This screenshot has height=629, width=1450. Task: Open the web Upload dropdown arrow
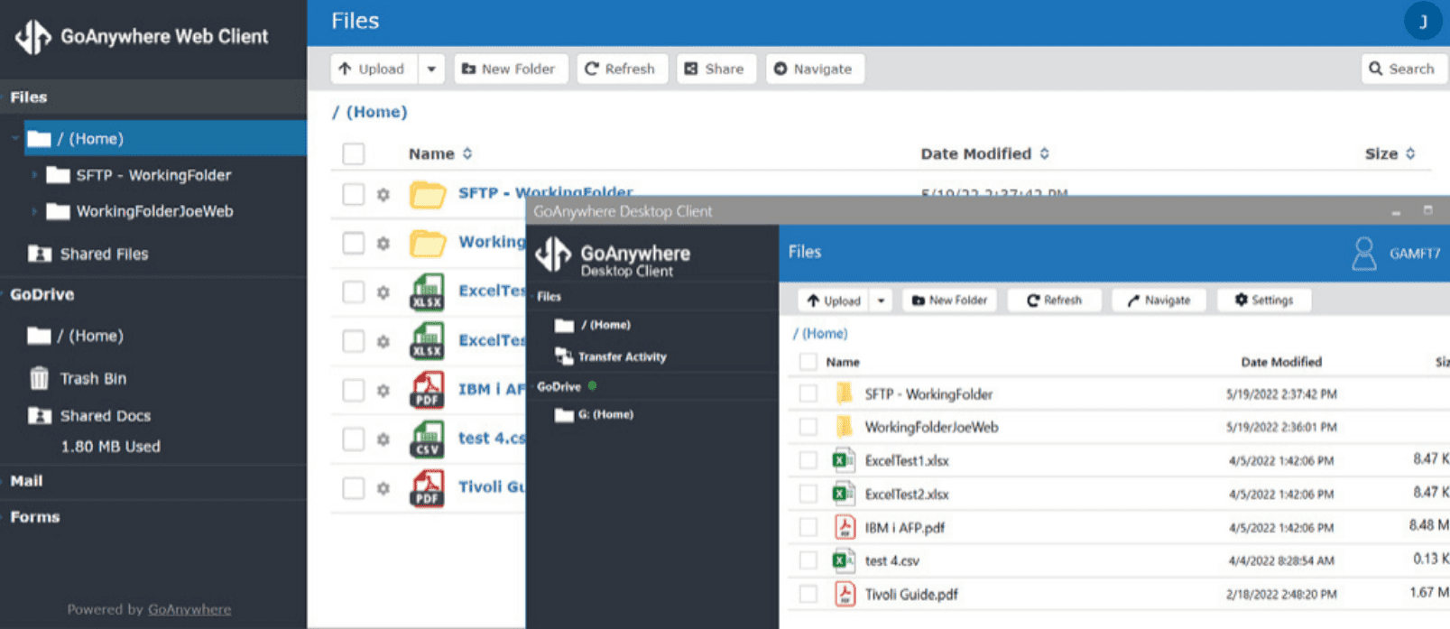pyautogui.click(x=431, y=69)
